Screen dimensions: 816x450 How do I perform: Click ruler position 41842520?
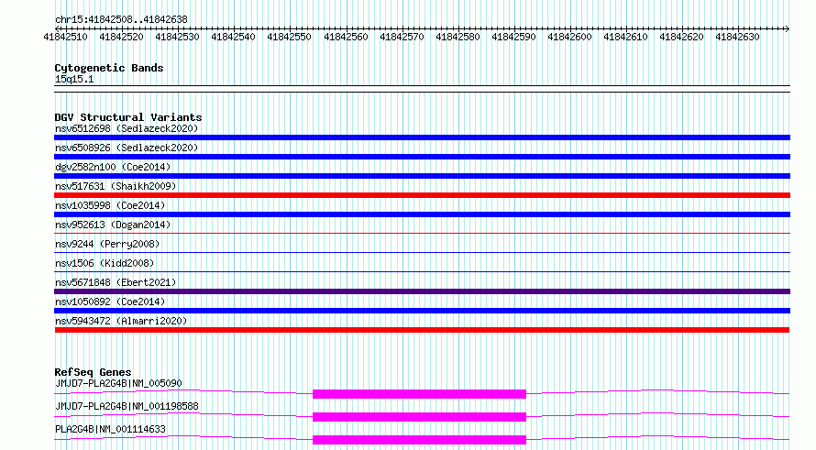121,37
